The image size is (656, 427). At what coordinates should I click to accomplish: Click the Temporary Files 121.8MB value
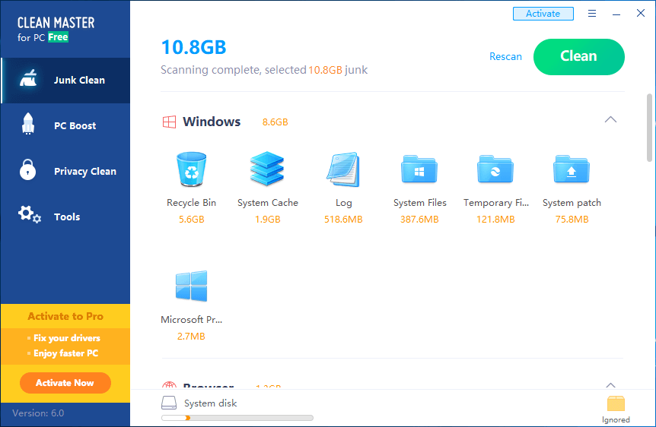(495, 220)
